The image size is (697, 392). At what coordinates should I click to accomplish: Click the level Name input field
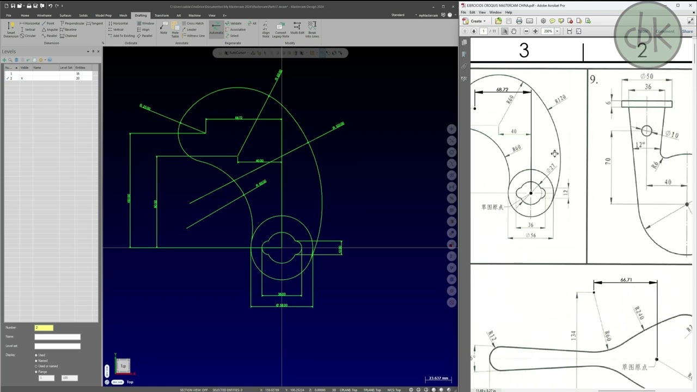click(57, 336)
